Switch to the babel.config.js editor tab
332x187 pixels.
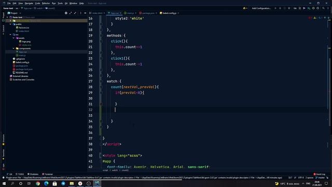point(169,13)
